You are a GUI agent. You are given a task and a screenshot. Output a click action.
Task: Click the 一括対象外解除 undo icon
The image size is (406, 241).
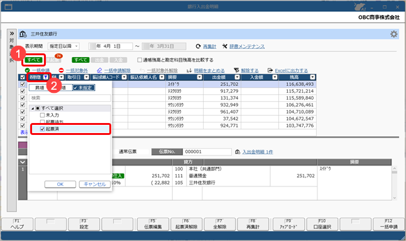pos(142,70)
